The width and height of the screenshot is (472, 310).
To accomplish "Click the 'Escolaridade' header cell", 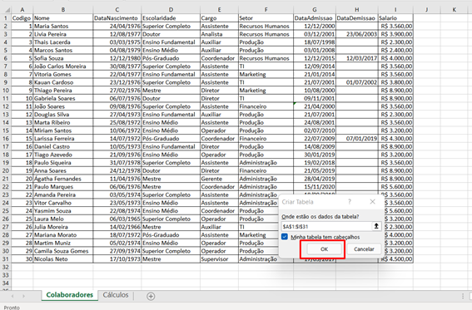I will pos(171,18).
